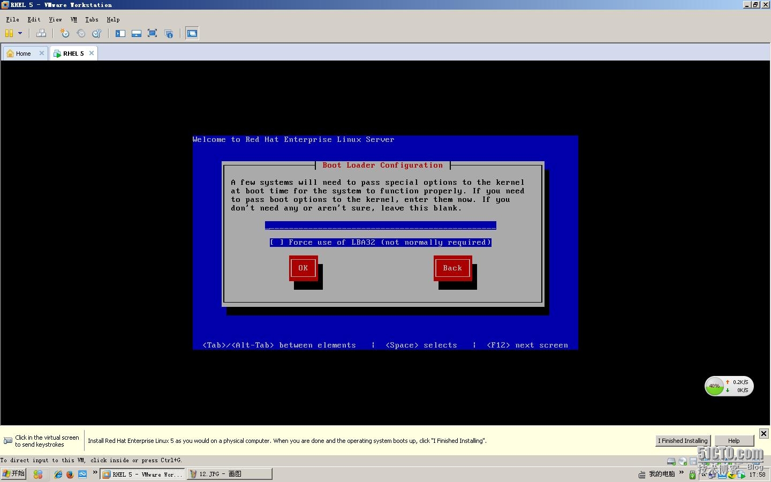This screenshot has width=771, height=482.
Task: Close the RHEL 5 tab
Action: tap(92, 53)
